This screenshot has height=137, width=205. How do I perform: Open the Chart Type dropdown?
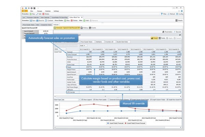(x=79, y=100)
